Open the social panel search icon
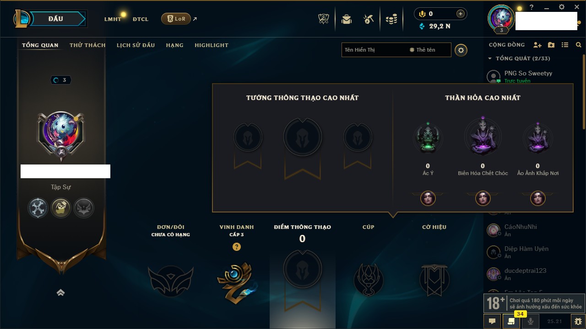Screen dimensions: 586x329 579,45
